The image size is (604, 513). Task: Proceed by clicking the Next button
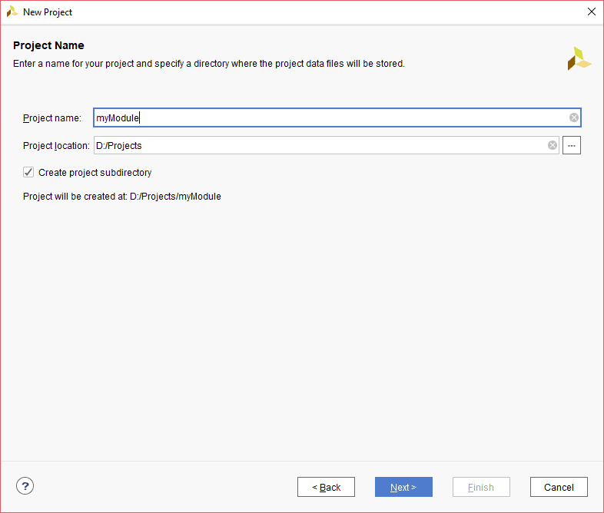[x=403, y=487]
